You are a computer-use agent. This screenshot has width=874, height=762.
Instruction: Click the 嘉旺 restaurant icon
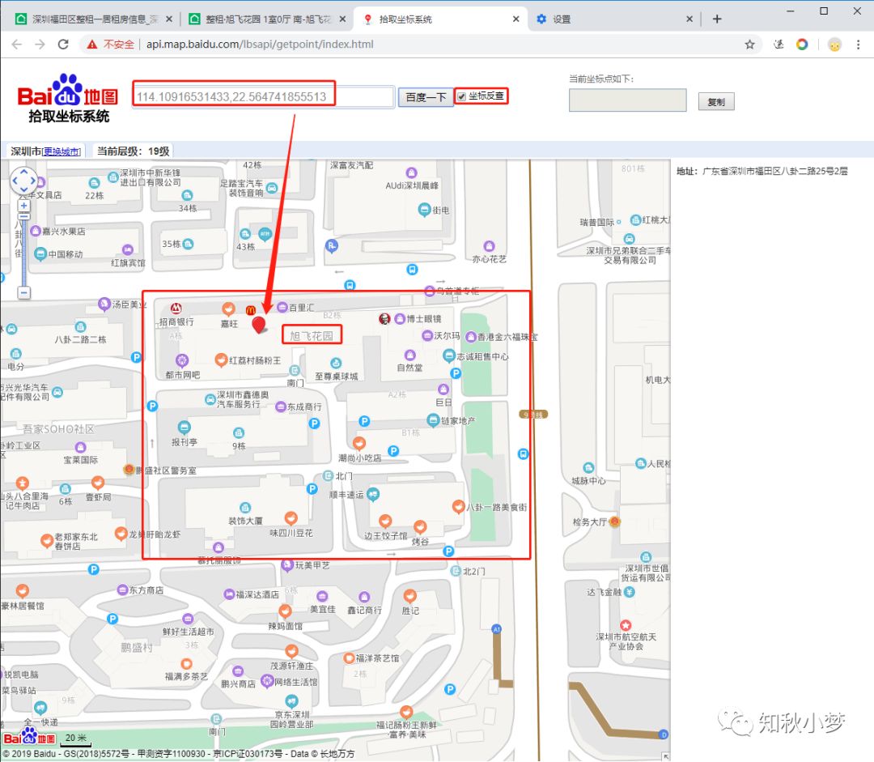[228, 309]
